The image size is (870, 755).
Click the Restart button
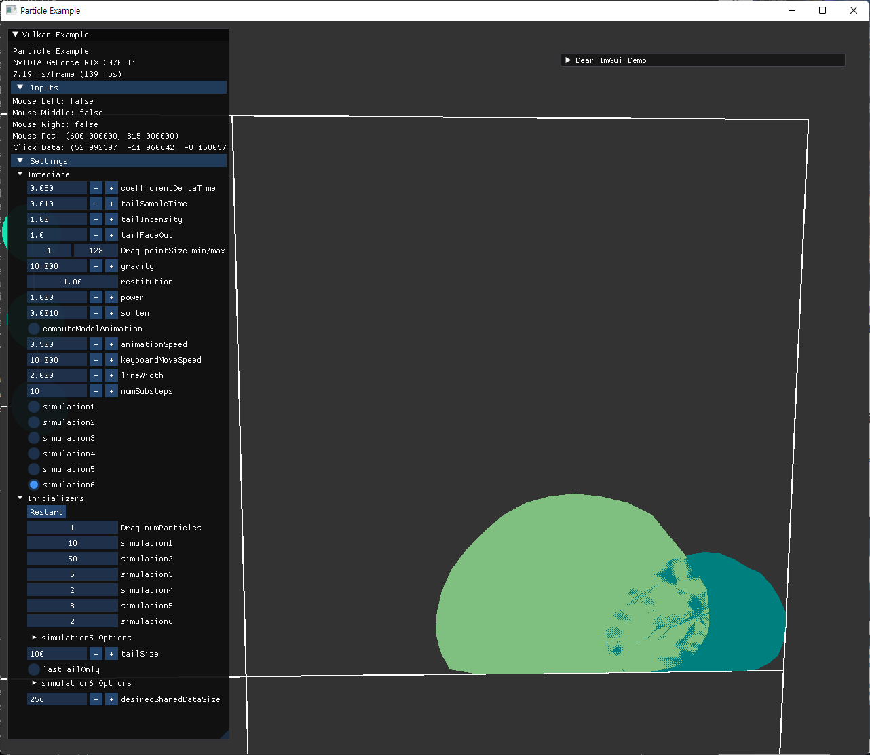pyautogui.click(x=46, y=512)
